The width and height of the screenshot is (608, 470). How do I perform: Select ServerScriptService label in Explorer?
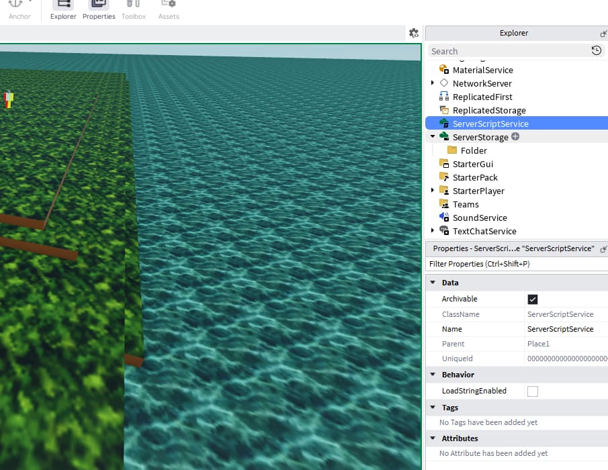[490, 124]
